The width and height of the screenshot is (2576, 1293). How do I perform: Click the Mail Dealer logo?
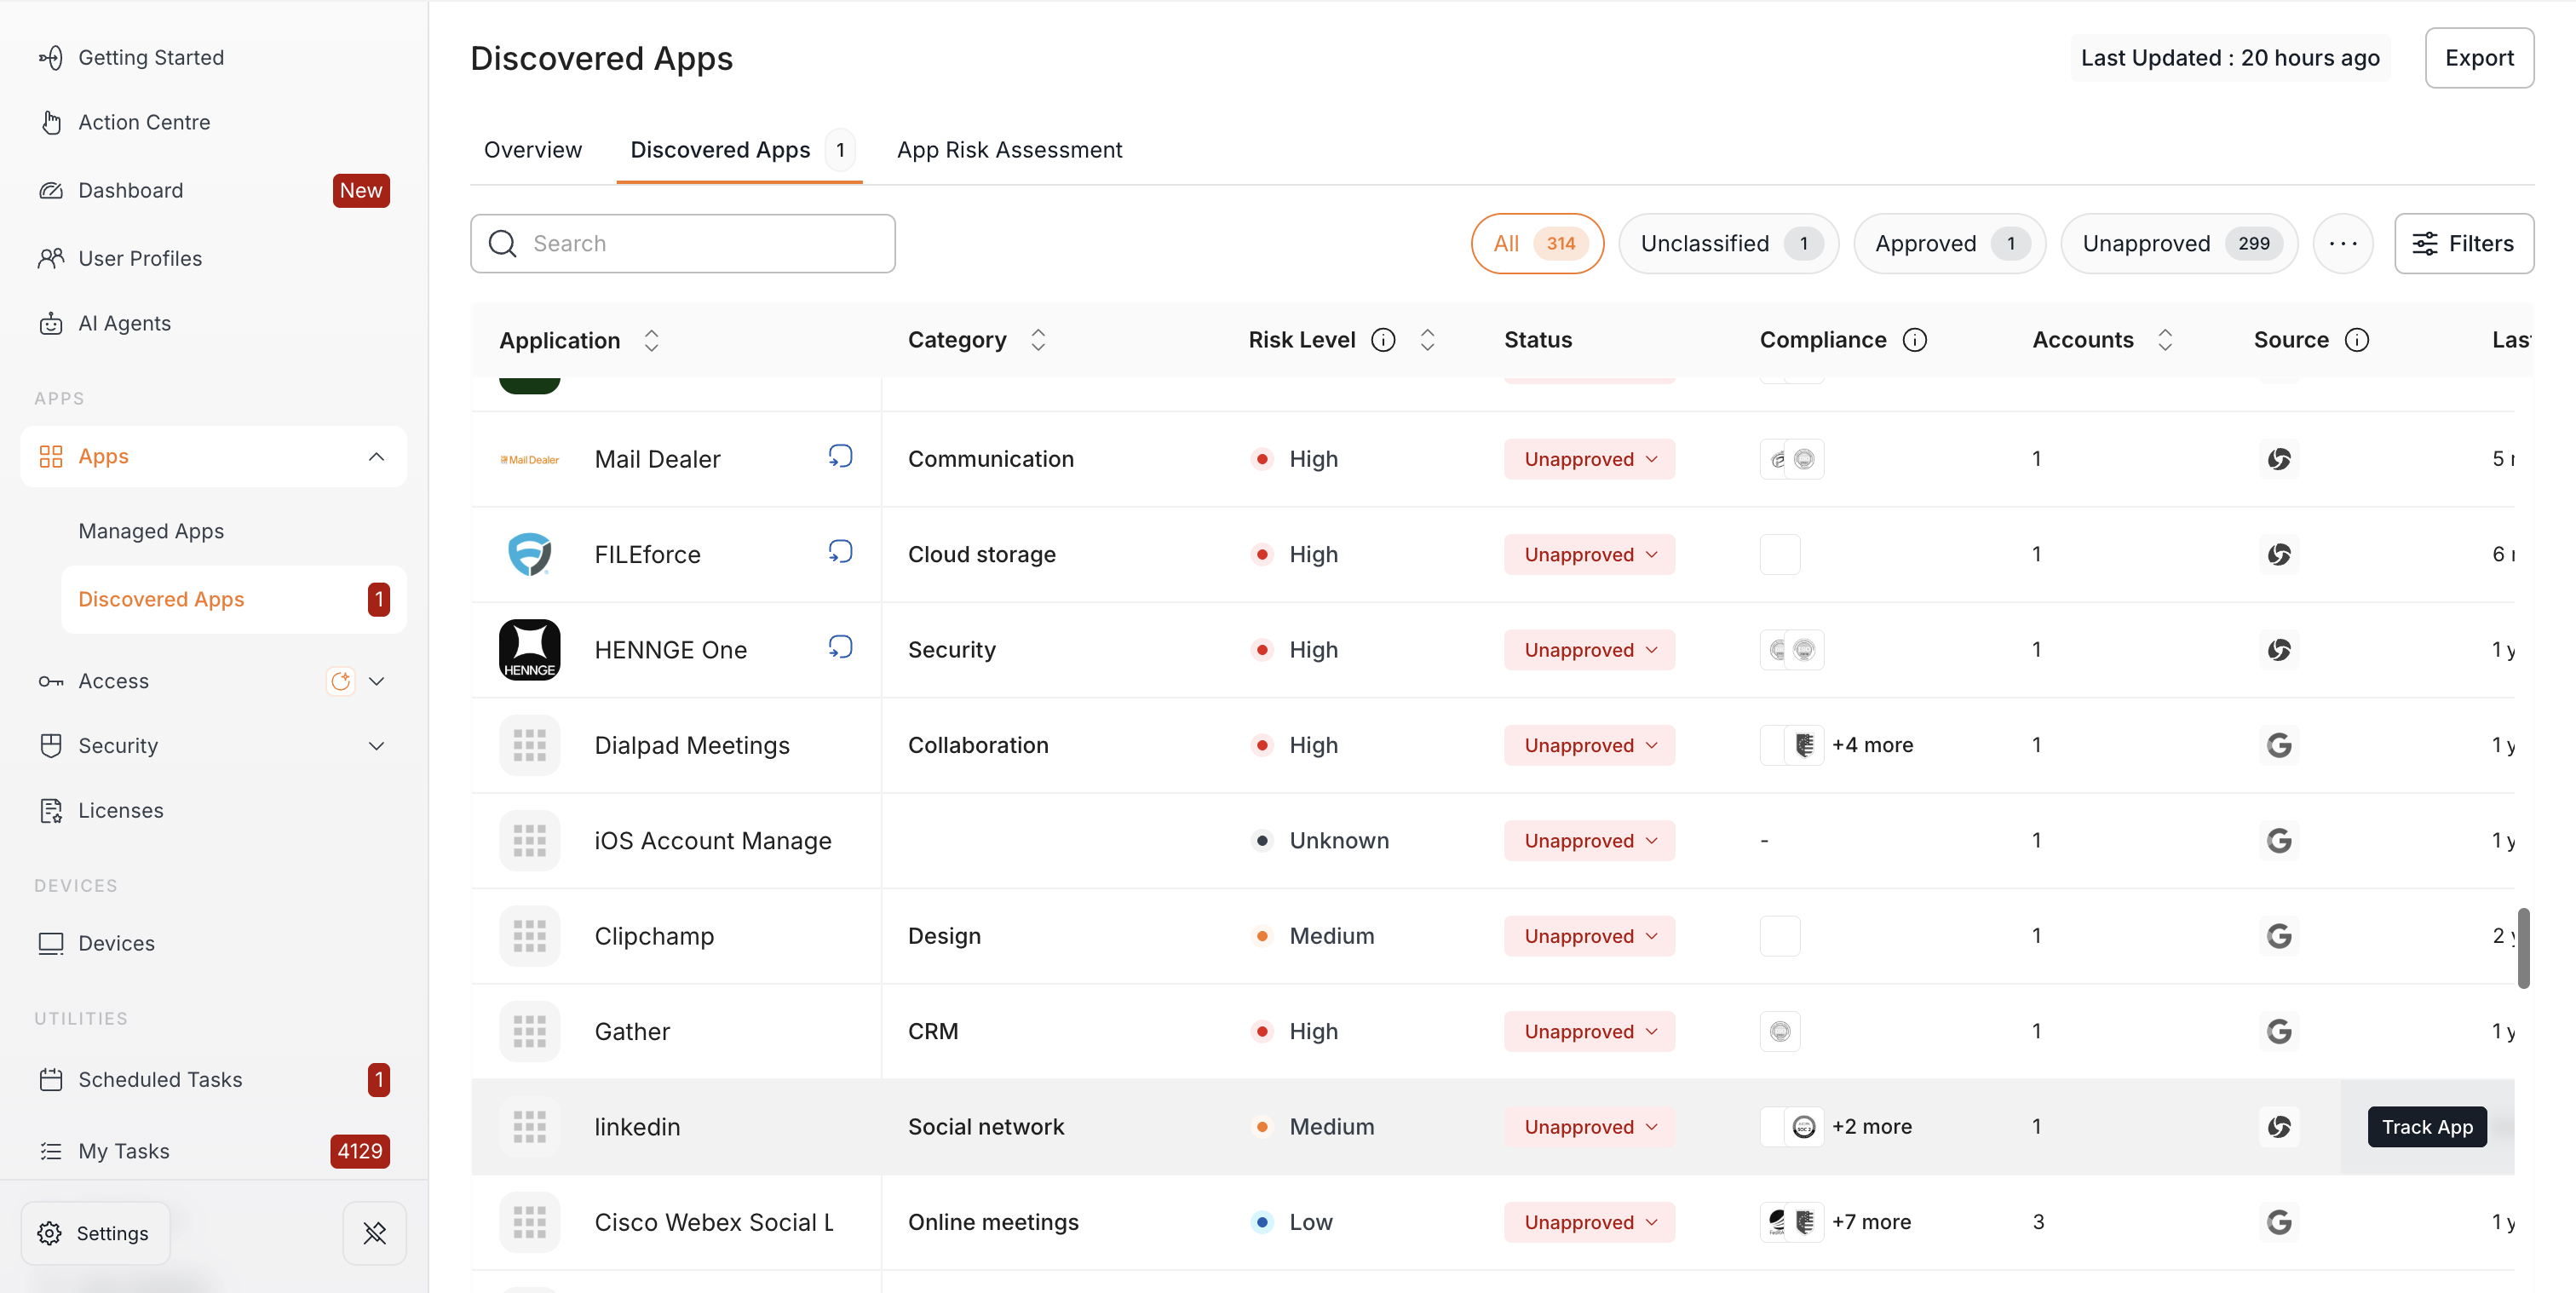[530, 459]
